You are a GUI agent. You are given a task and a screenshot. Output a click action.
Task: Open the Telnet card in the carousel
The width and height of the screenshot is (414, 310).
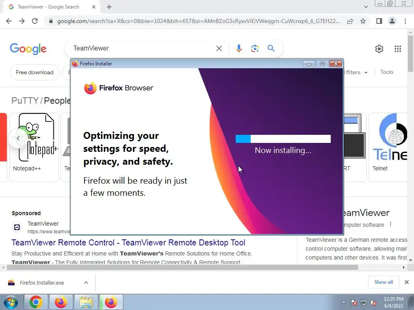(388, 147)
